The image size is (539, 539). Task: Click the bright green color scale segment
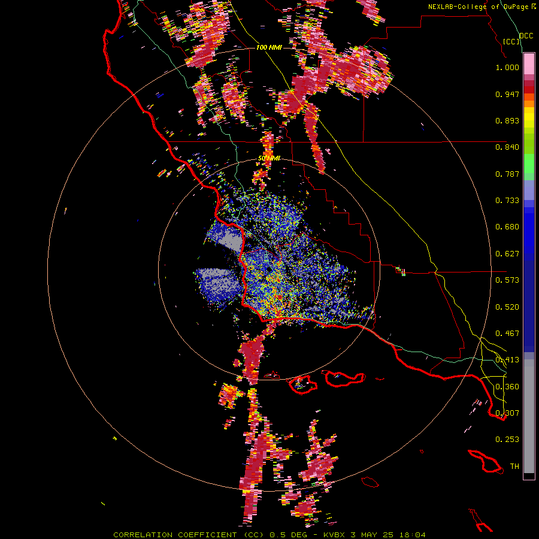pyautogui.click(x=529, y=163)
